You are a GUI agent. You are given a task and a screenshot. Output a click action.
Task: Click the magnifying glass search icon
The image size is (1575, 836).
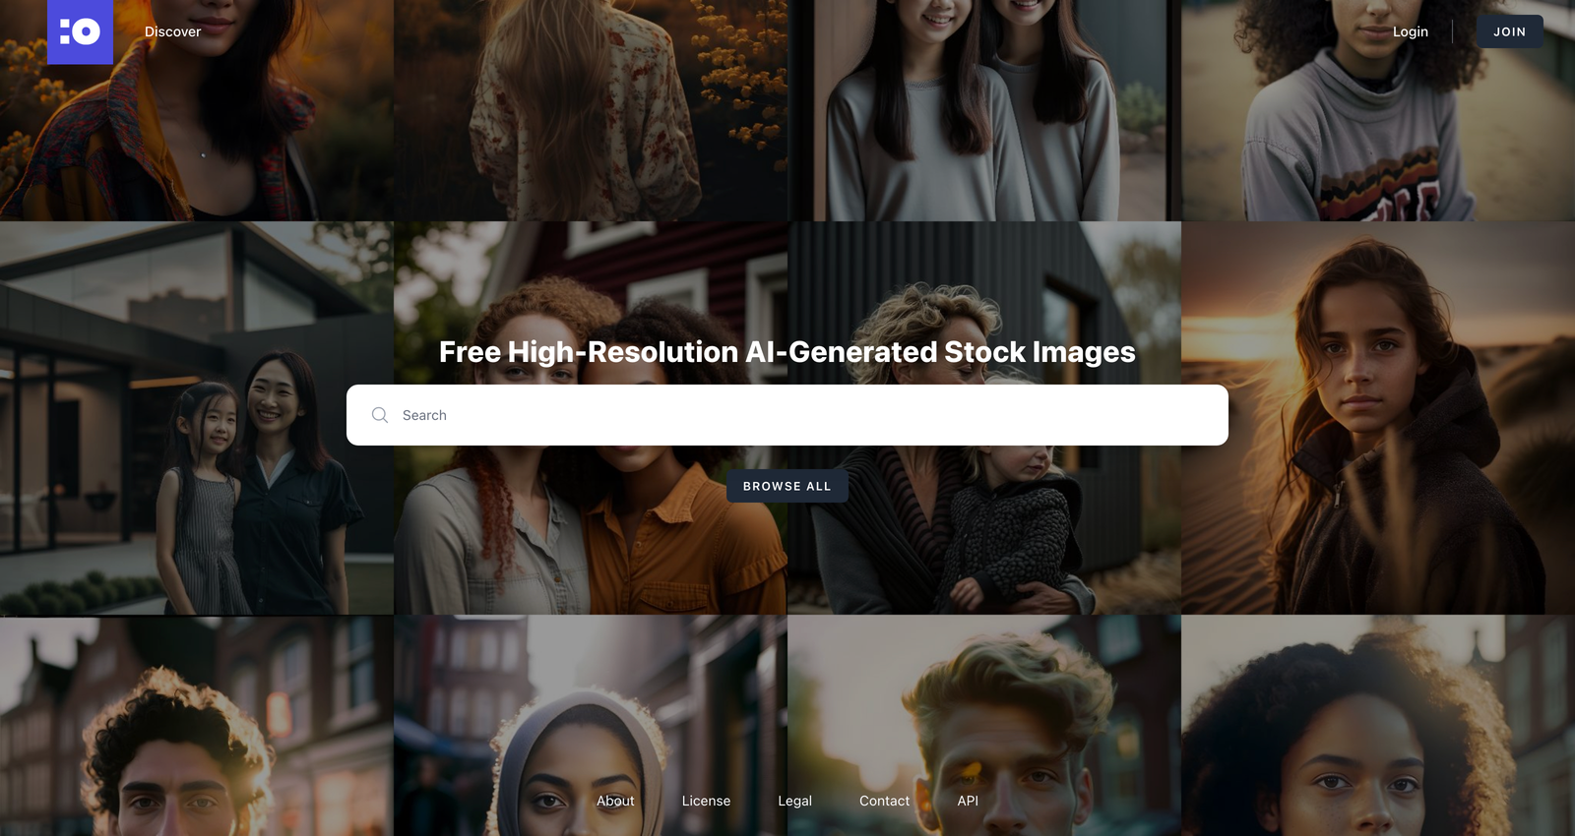[380, 415]
